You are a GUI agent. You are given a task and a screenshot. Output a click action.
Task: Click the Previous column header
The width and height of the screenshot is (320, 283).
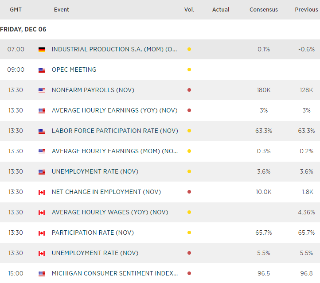[x=306, y=10]
